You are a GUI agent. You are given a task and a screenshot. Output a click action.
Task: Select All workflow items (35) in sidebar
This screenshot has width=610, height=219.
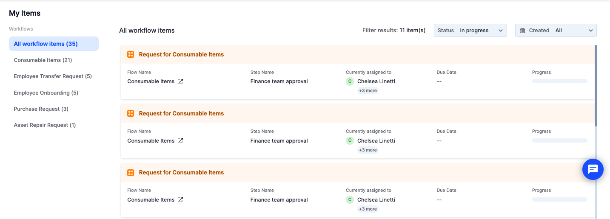54,44
